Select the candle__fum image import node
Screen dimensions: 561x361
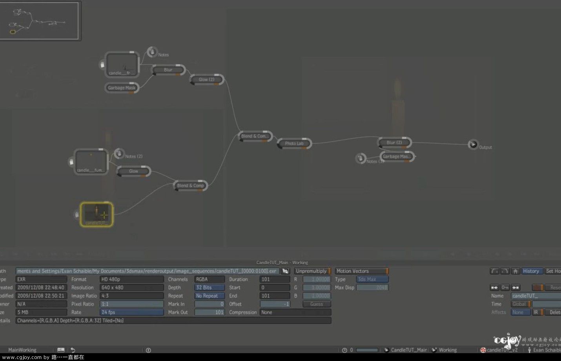[91, 161]
